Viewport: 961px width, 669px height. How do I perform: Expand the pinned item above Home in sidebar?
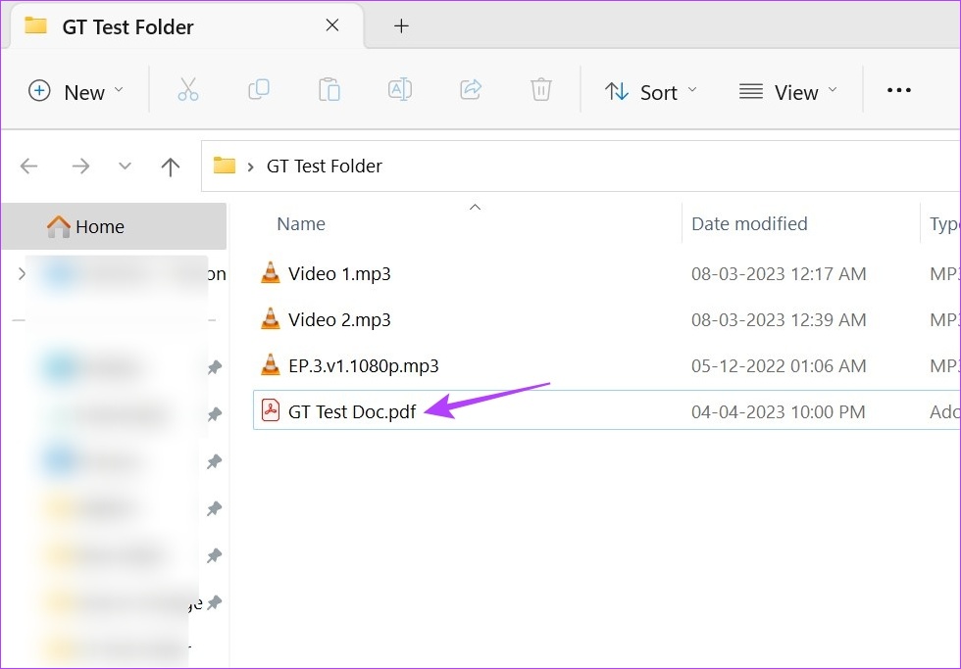22,274
